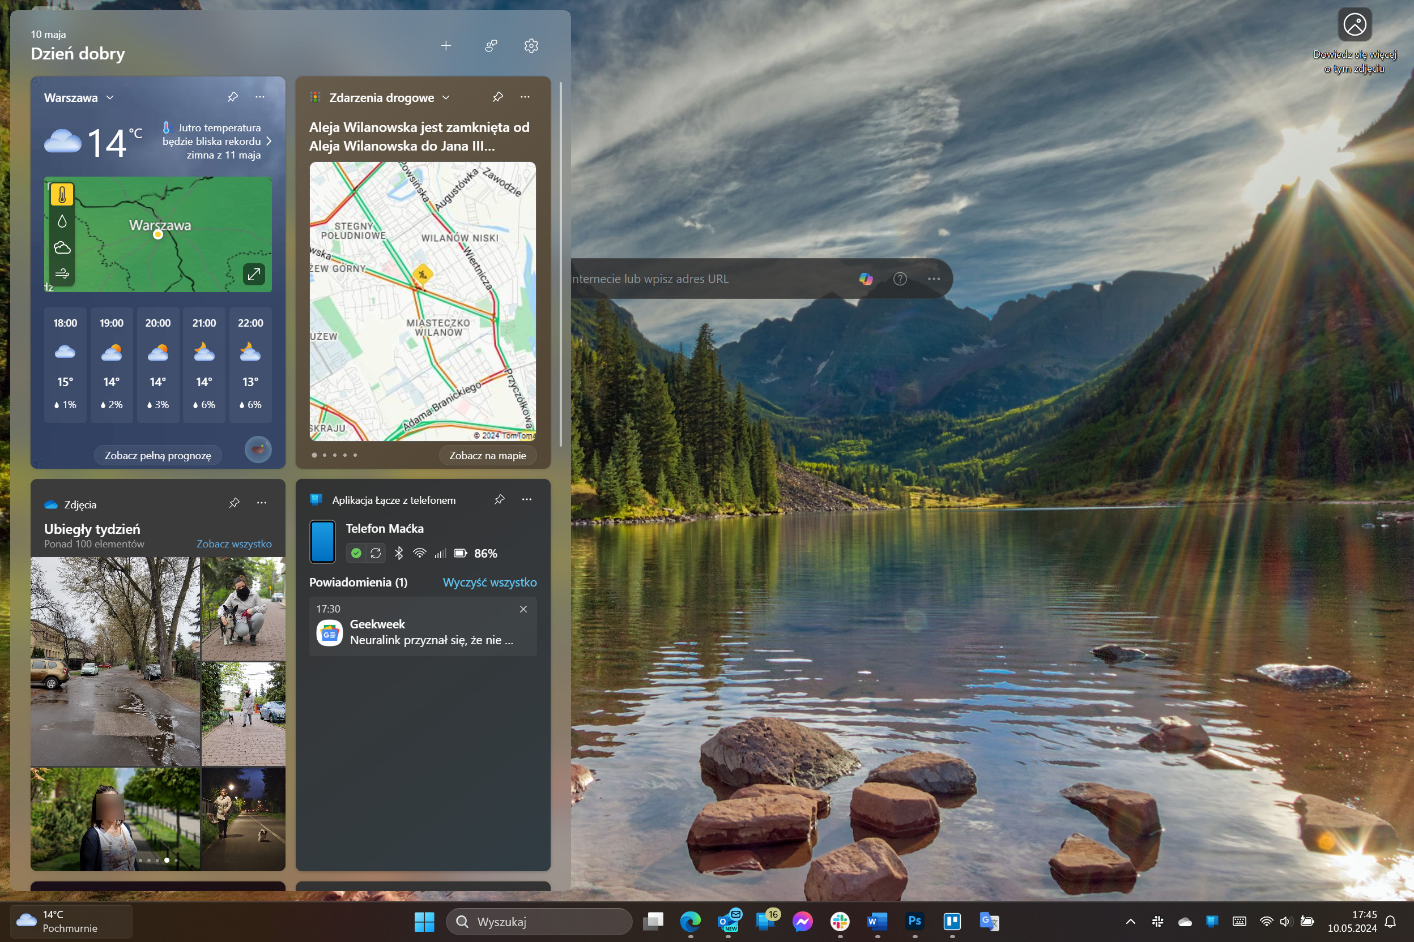Viewport: 1414px width, 942px height.
Task: Open the 18:00 hourly forecast card
Action: click(65, 365)
